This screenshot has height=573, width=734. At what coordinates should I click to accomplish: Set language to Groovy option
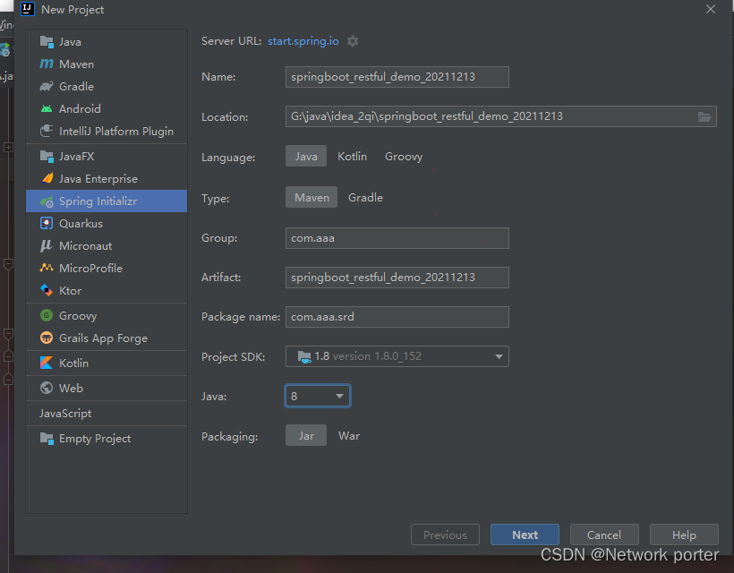click(404, 157)
